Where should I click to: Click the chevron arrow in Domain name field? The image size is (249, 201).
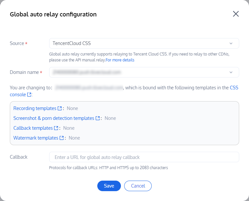(x=231, y=72)
